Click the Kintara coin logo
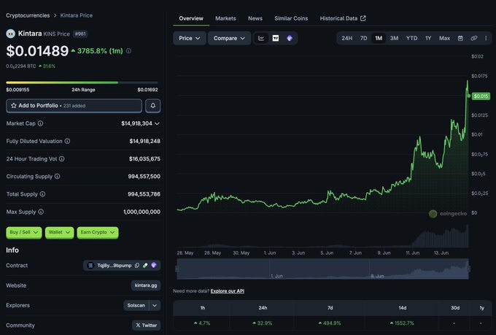 [10, 34]
